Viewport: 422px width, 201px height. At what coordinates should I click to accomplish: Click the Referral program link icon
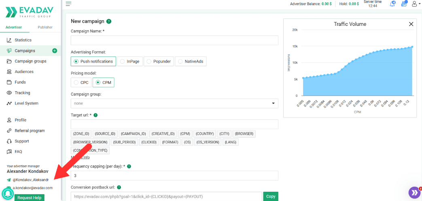(x=9, y=131)
